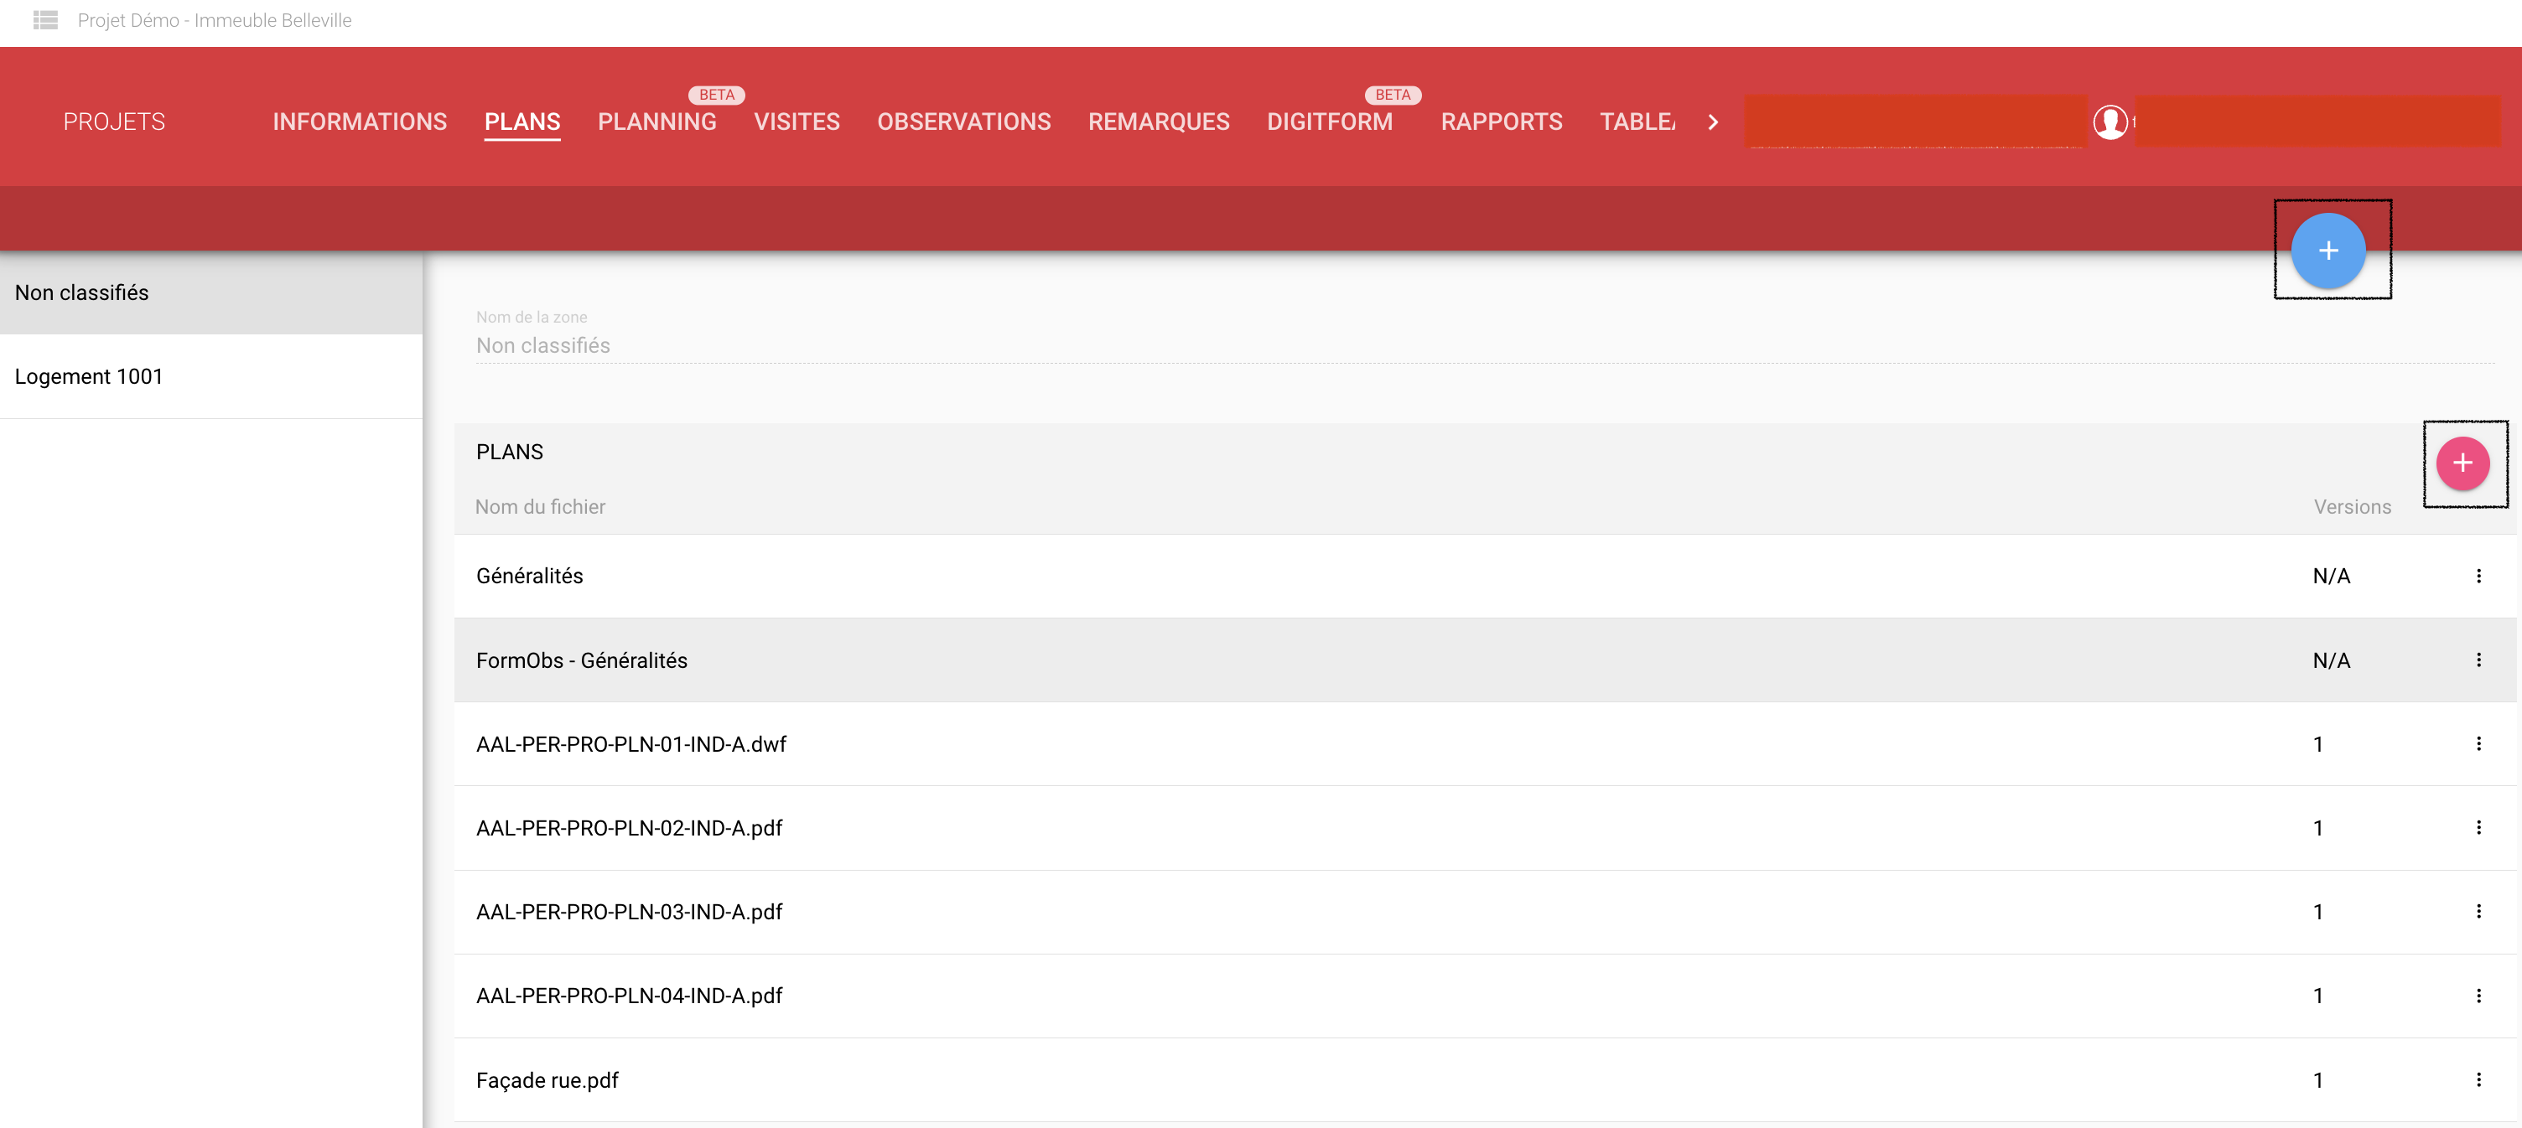
Task: Open the RAPPORTS tab
Action: point(1501,122)
